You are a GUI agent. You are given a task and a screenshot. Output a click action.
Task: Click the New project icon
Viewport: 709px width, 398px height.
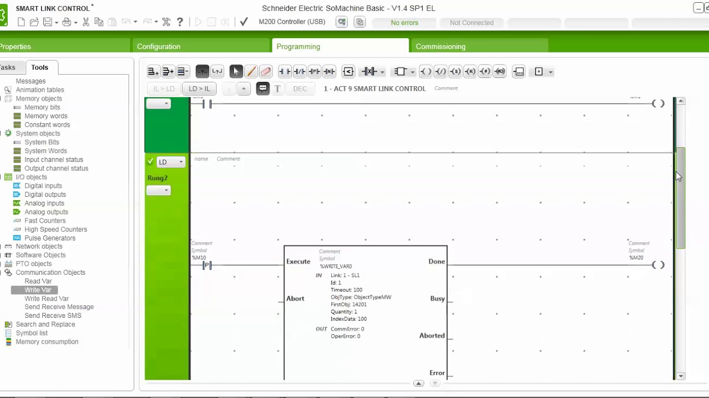21,22
